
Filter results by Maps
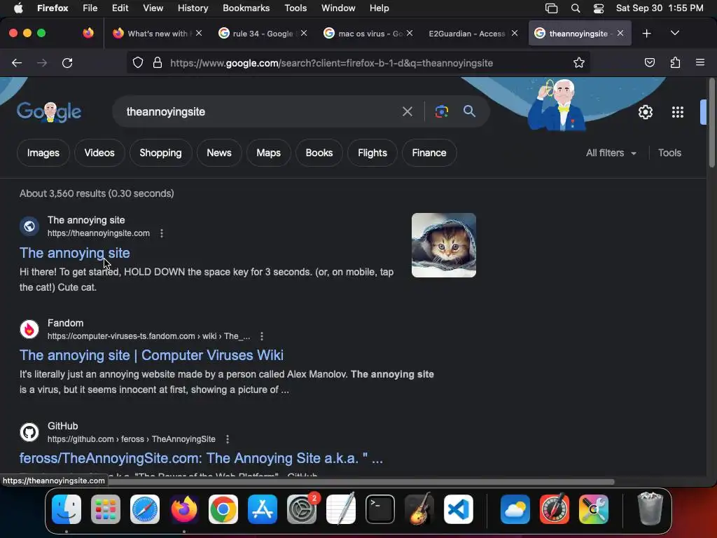268,153
